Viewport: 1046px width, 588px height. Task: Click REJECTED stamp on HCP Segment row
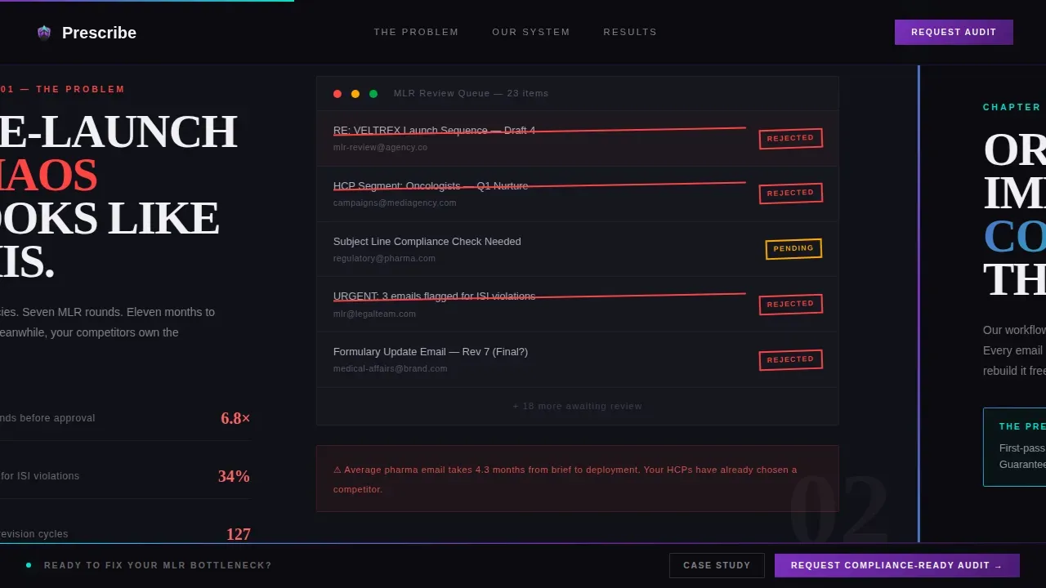click(x=790, y=194)
